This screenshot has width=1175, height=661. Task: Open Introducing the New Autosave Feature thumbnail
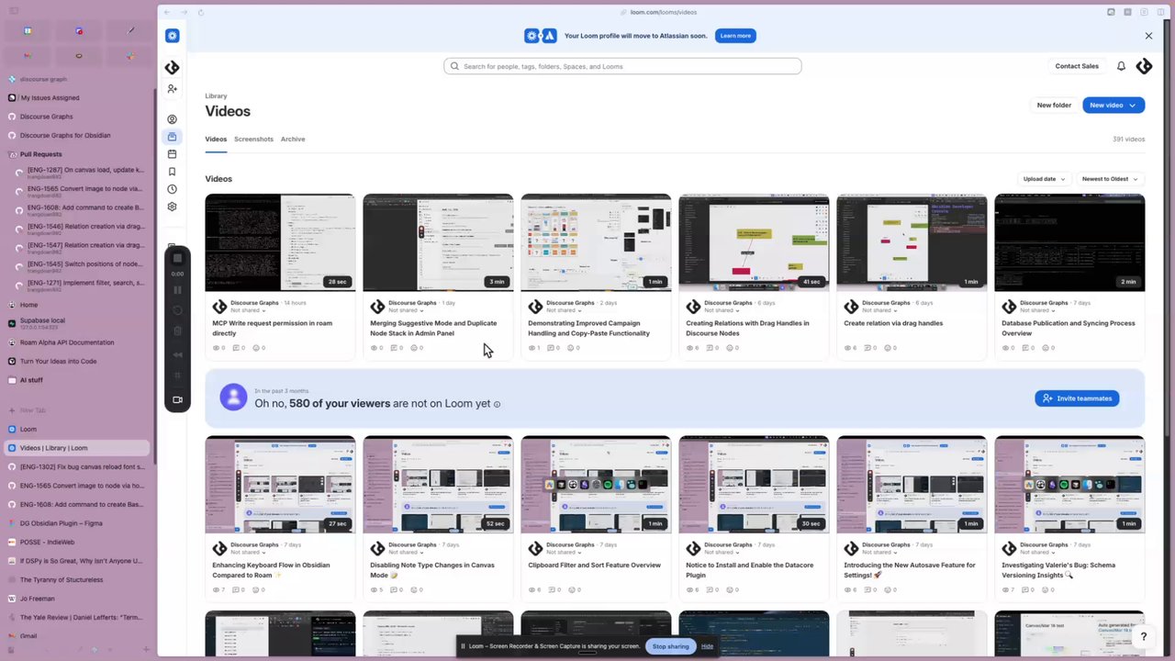click(912, 485)
